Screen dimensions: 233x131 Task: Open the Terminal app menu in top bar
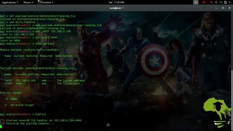(46, 3)
